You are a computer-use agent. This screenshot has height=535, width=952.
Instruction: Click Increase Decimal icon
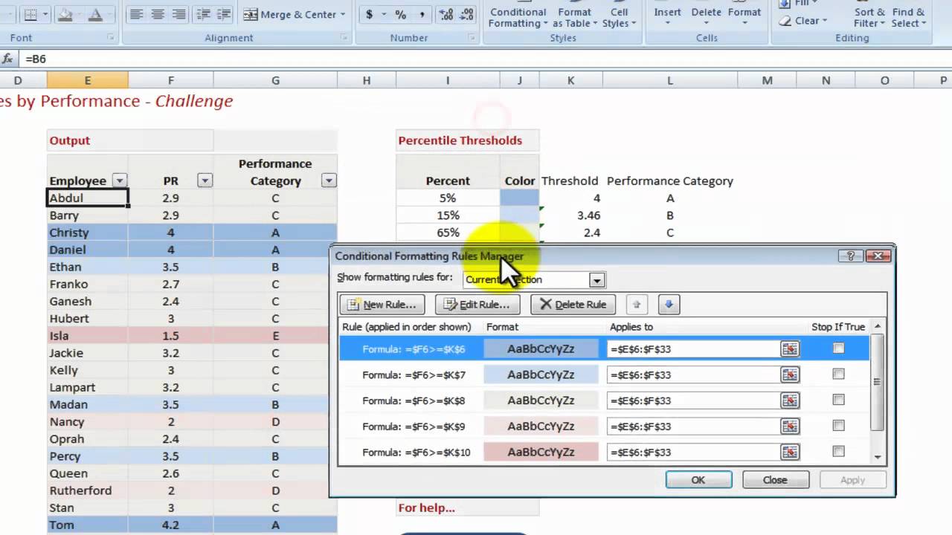coord(446,14)
